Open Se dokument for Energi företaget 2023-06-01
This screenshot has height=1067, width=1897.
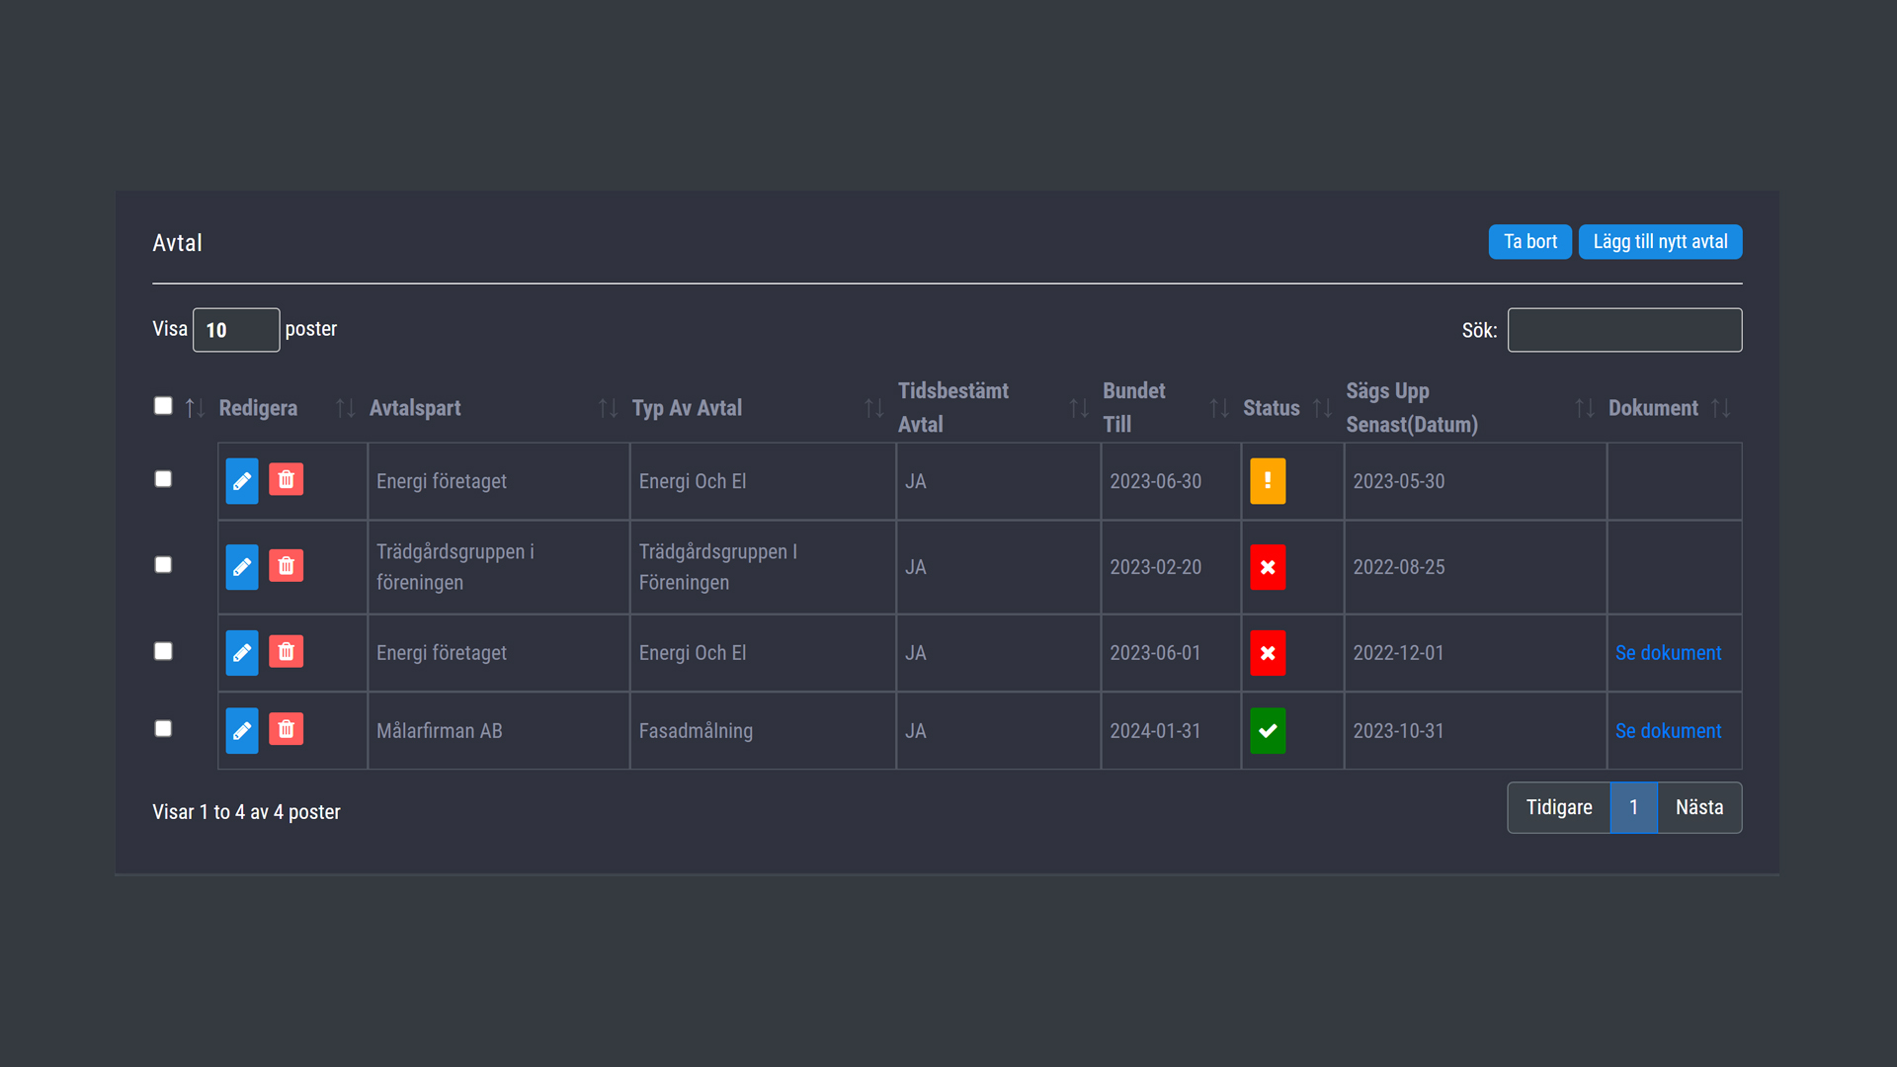[1668, 653]
